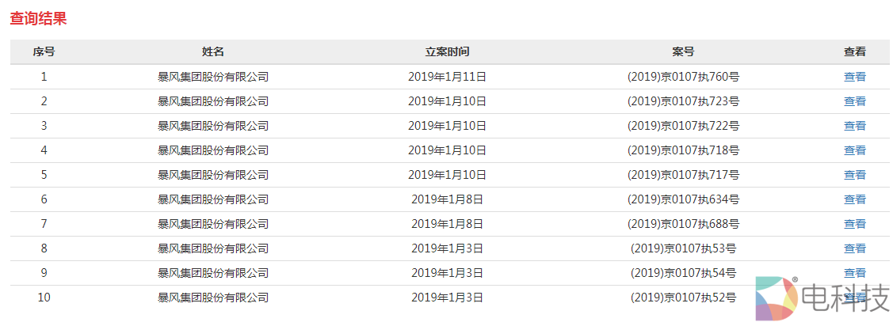The image size is (893, 326).
Task: View details of case 京0107执717号
Action: coord(854,175)
